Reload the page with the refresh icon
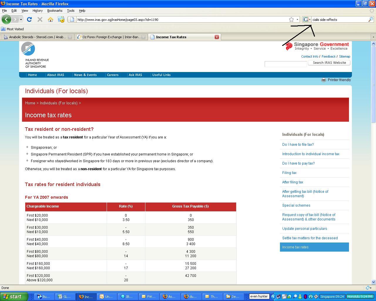Image resolution: width=376 pixels, height=301 pixels. pos(29,19)
